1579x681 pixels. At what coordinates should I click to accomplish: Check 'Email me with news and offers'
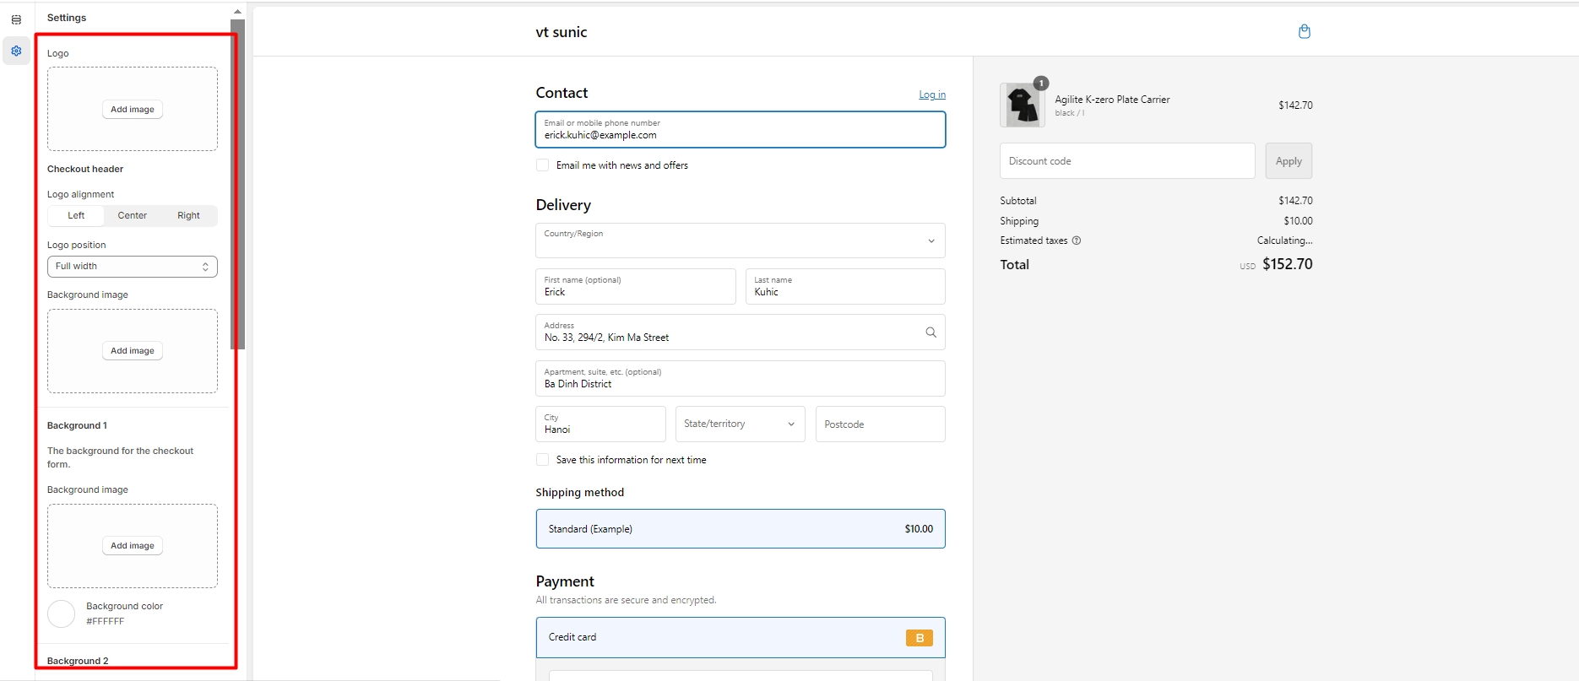[x=543, y=165]
